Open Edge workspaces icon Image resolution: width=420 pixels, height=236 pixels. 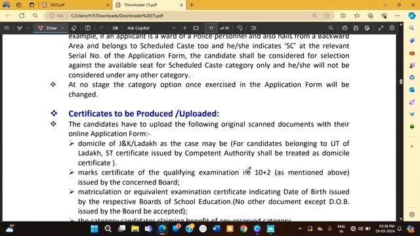pos(19,5)
